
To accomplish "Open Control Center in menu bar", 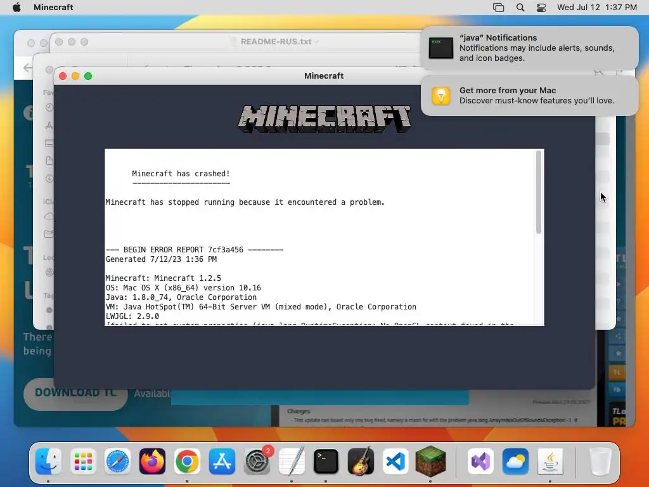I will (x=541, y=8).
